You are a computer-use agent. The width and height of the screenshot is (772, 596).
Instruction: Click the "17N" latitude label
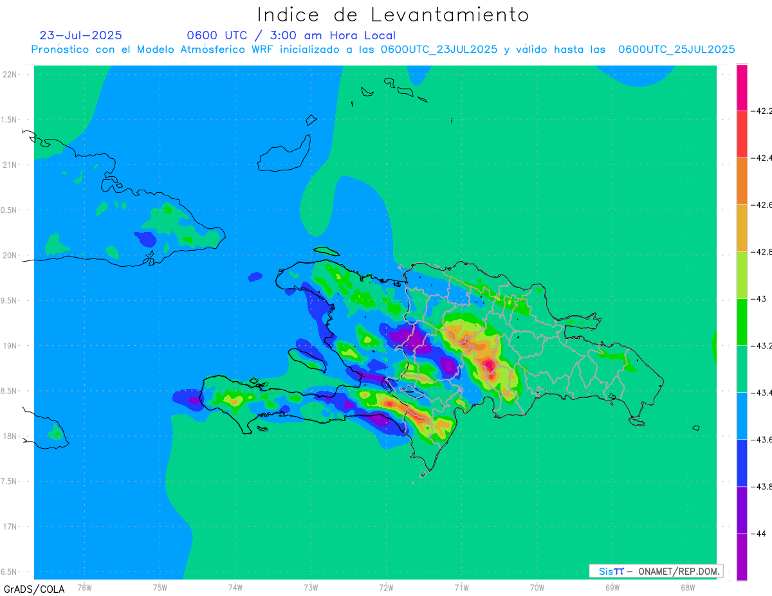click(10, 527)
